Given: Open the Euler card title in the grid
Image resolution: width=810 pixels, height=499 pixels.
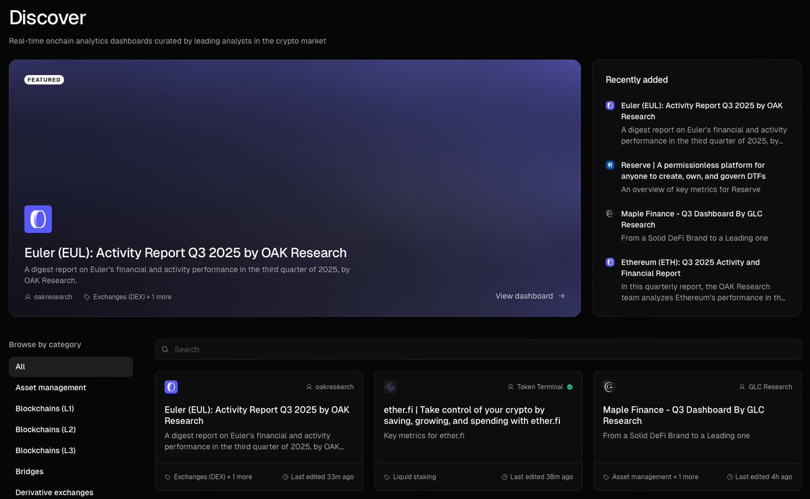Looking at the screenshot, I should (257, 415).
